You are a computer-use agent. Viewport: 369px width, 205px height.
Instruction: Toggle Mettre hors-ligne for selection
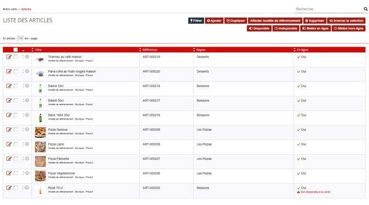tap(348, 29)
